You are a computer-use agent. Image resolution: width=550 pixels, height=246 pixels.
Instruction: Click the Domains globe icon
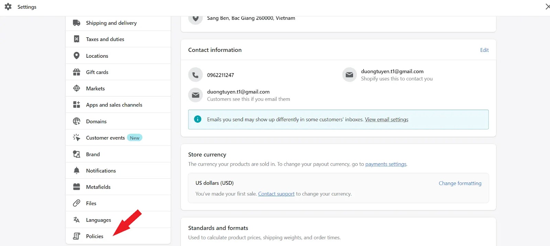click(x=76, y=121)
